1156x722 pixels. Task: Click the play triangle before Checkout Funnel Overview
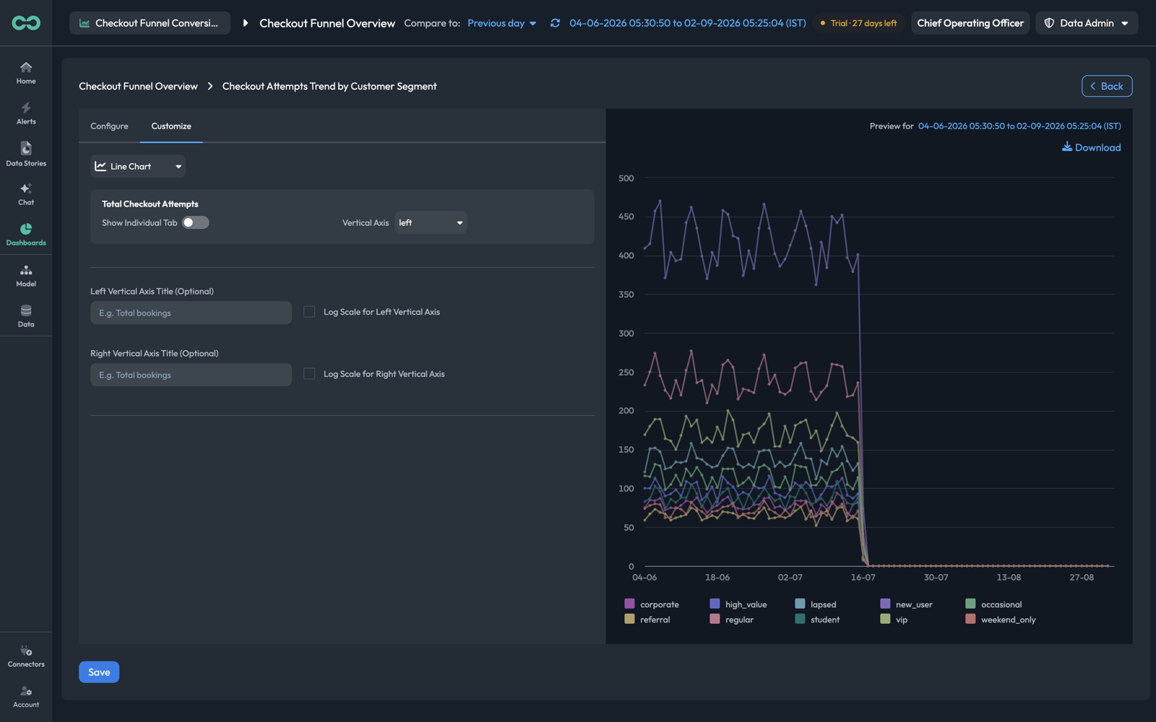[246, 23]
